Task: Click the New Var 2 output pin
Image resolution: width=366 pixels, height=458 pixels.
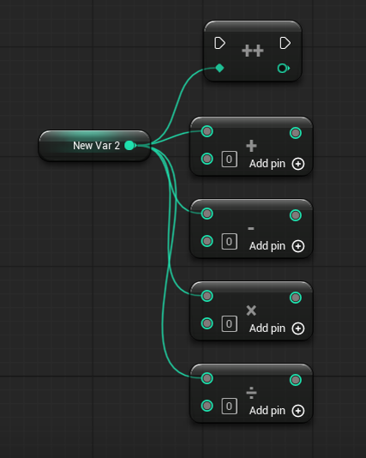Action: [130, 146]
